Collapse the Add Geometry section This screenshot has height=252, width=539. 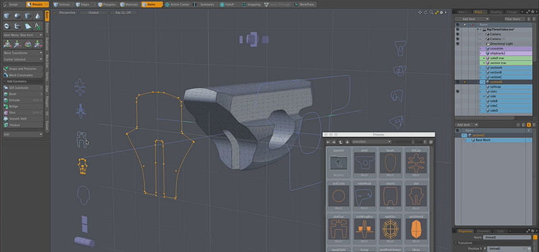point(23,81)
